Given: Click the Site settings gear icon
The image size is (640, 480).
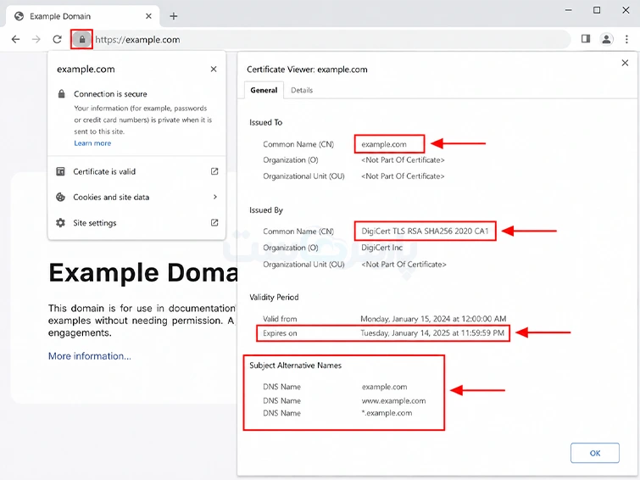Looking at the screenshot, I should (60, 223).
